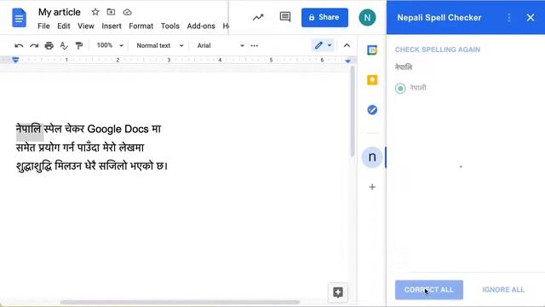Open the File menu

43,26
